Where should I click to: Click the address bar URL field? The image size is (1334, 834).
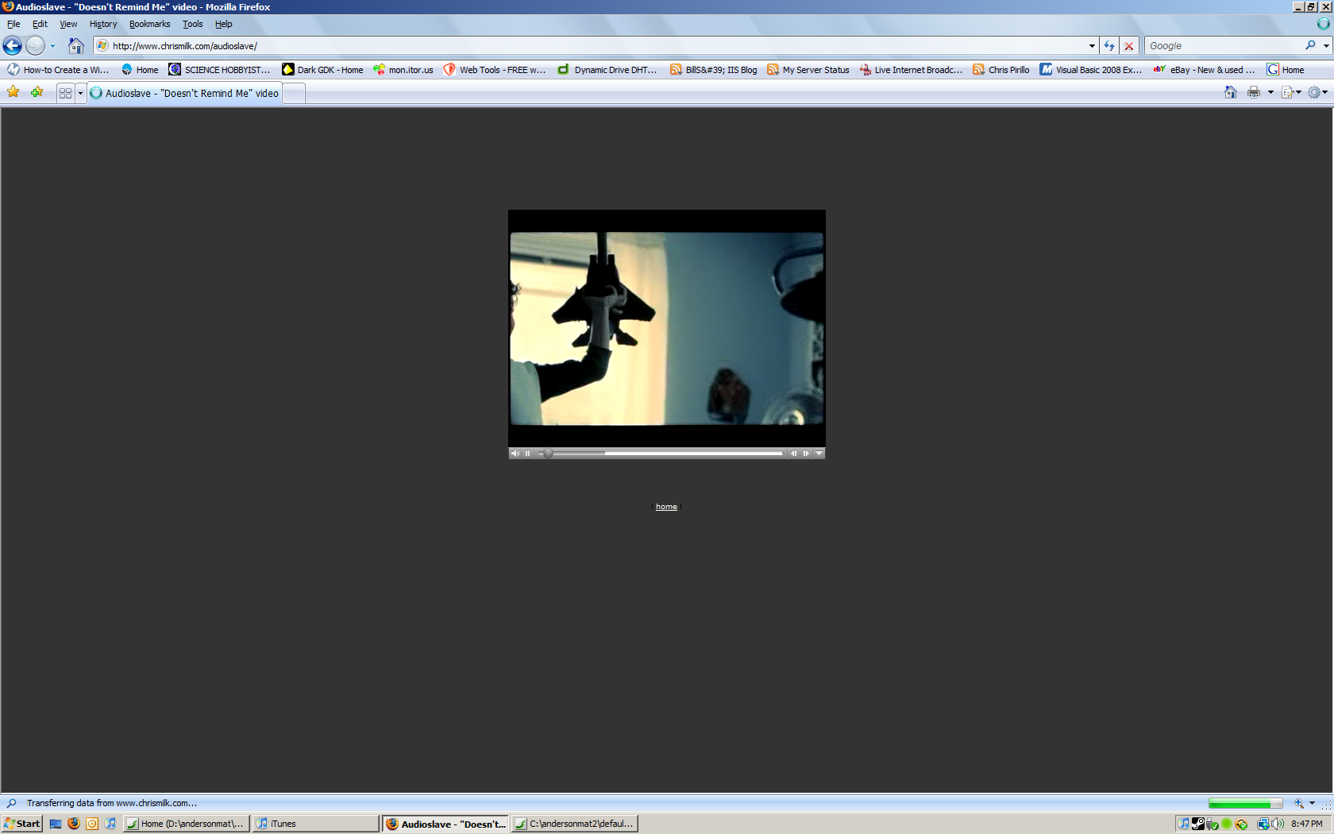(x=596, y=46)
